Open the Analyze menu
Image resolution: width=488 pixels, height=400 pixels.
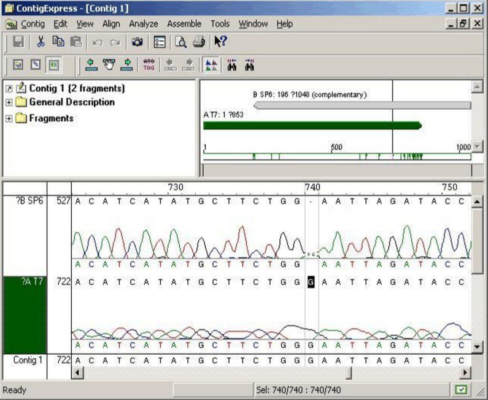pyautogui.click(x=144, y=24)
